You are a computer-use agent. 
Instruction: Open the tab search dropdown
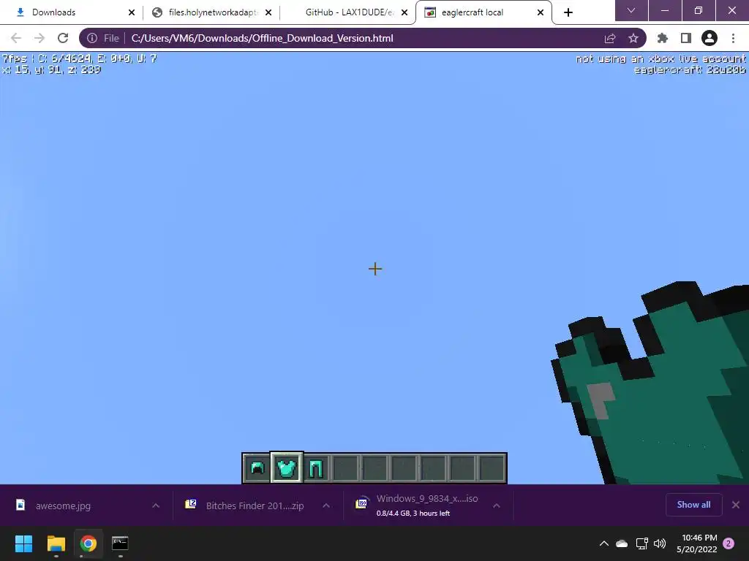(x=631, y=10)
